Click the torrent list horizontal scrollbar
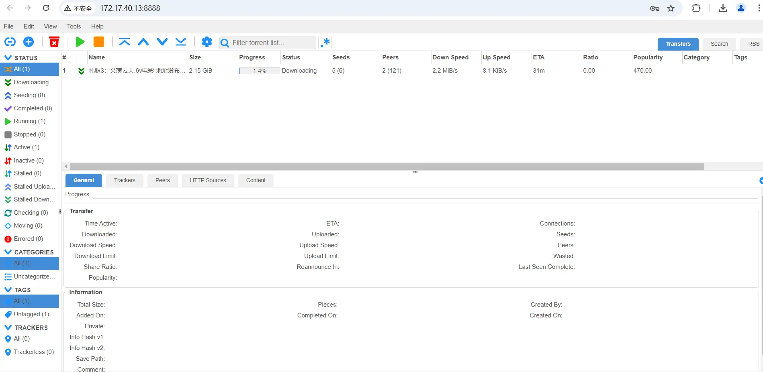The image size is (763, 372). 387,166
